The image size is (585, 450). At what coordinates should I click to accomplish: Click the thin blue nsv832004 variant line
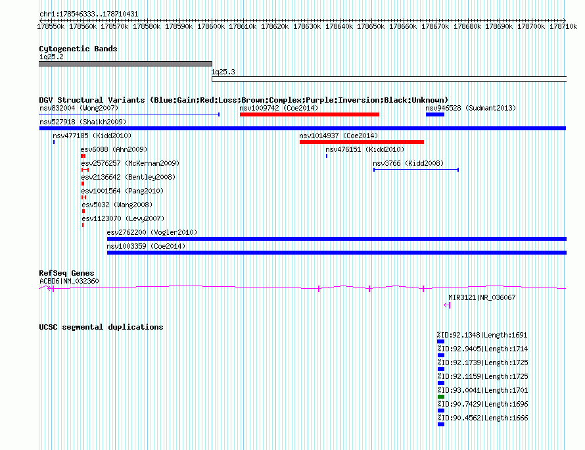point(129,114)
